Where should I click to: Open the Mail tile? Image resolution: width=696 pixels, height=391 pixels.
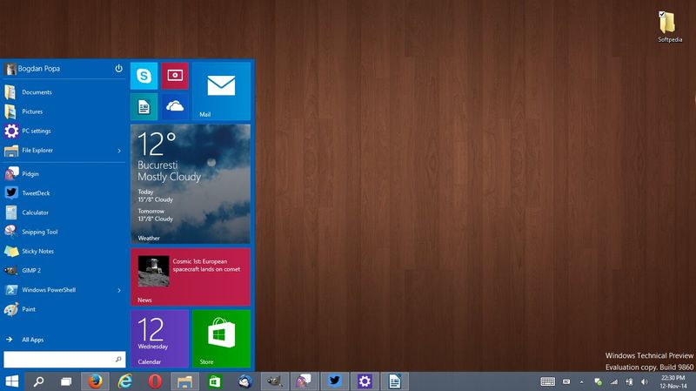222,91
